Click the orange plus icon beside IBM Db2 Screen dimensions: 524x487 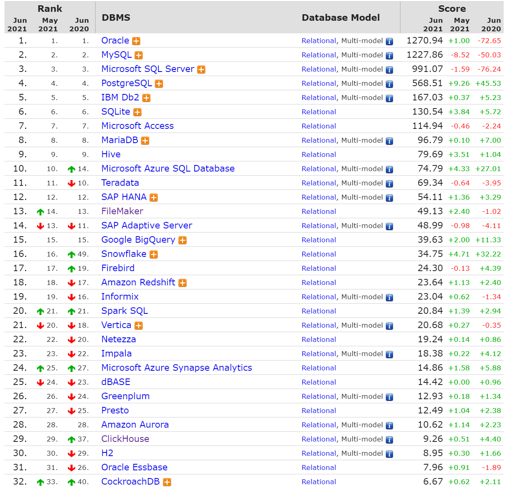(146, 98)
